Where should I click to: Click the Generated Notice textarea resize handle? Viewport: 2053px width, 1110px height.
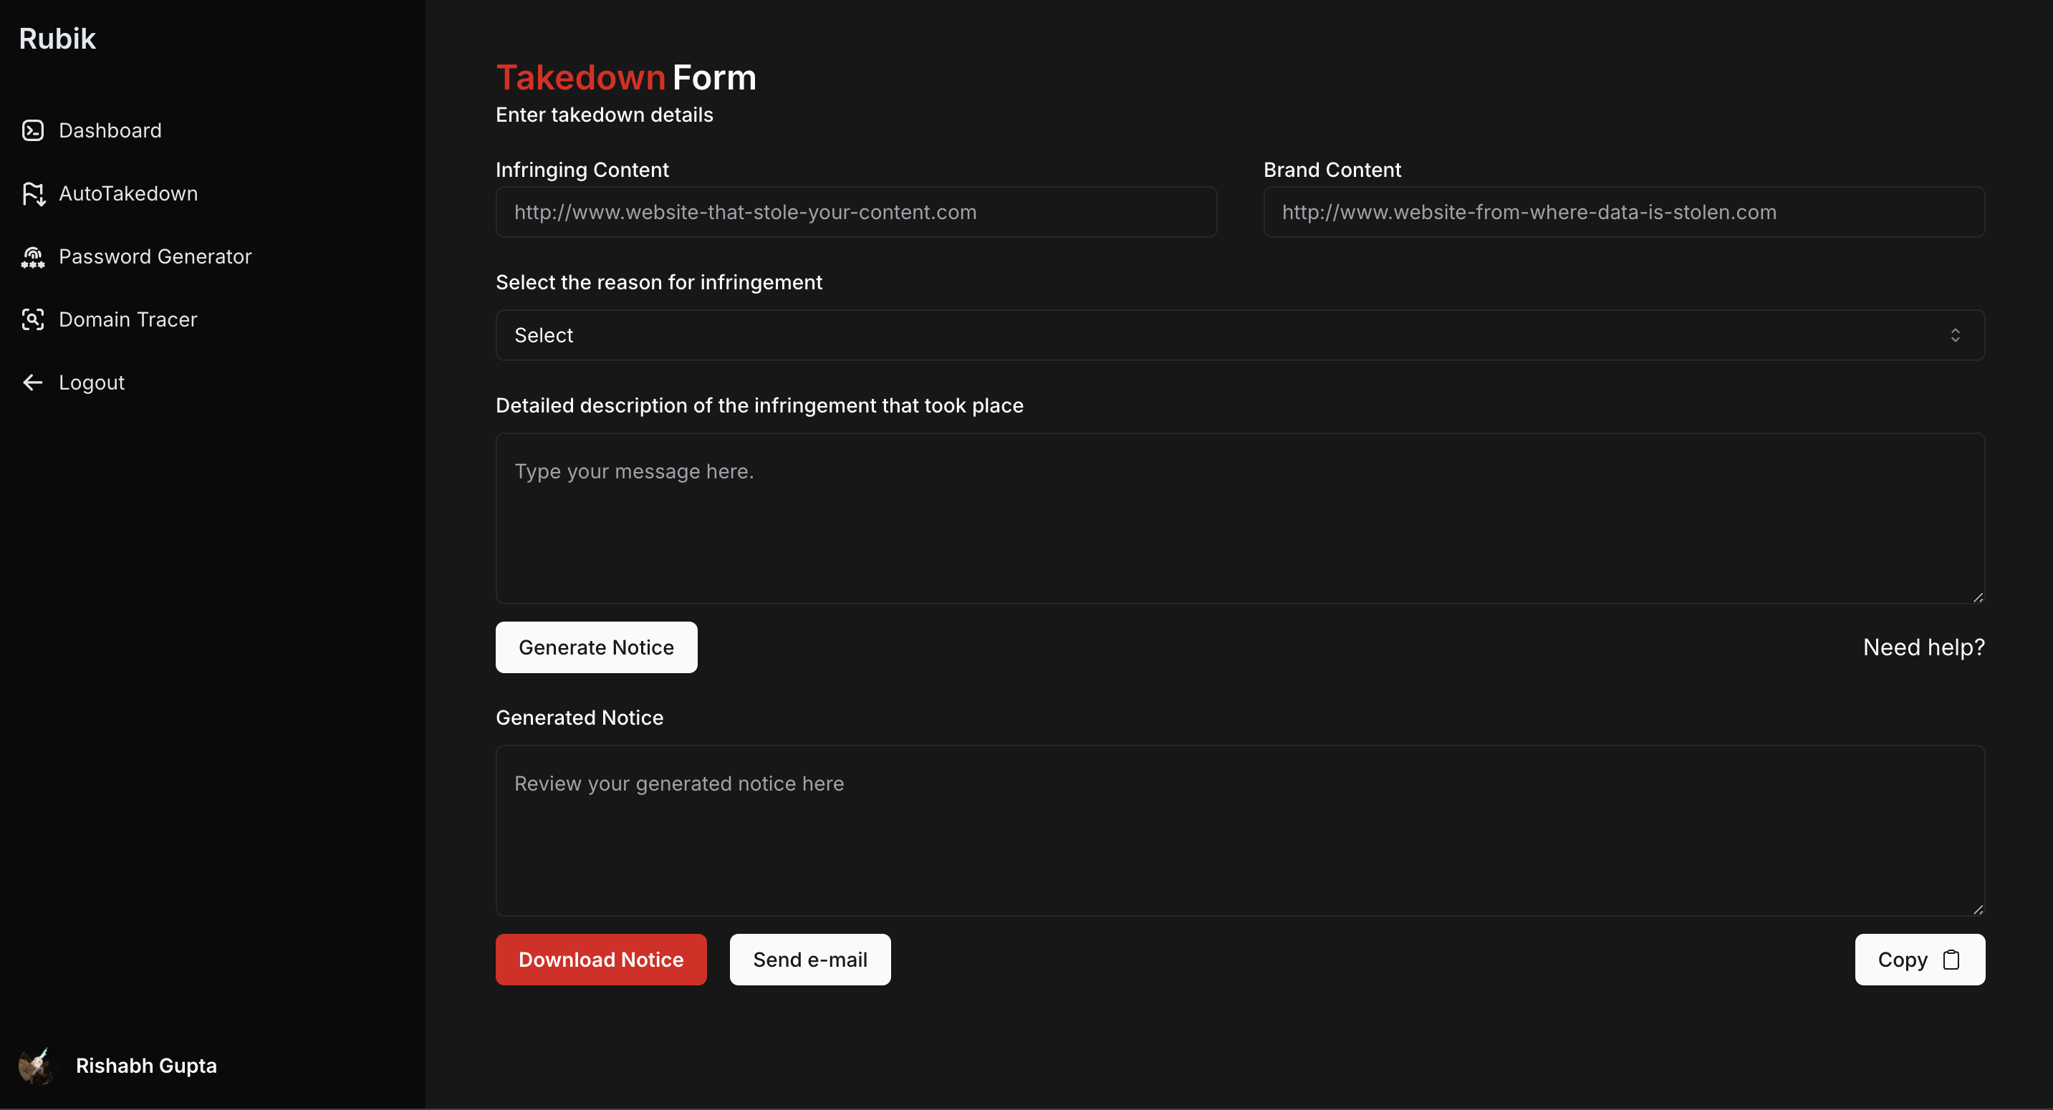coord(1978,910)
